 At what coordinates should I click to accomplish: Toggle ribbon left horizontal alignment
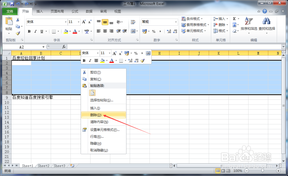pyautogui.click(x=98, y=31)
